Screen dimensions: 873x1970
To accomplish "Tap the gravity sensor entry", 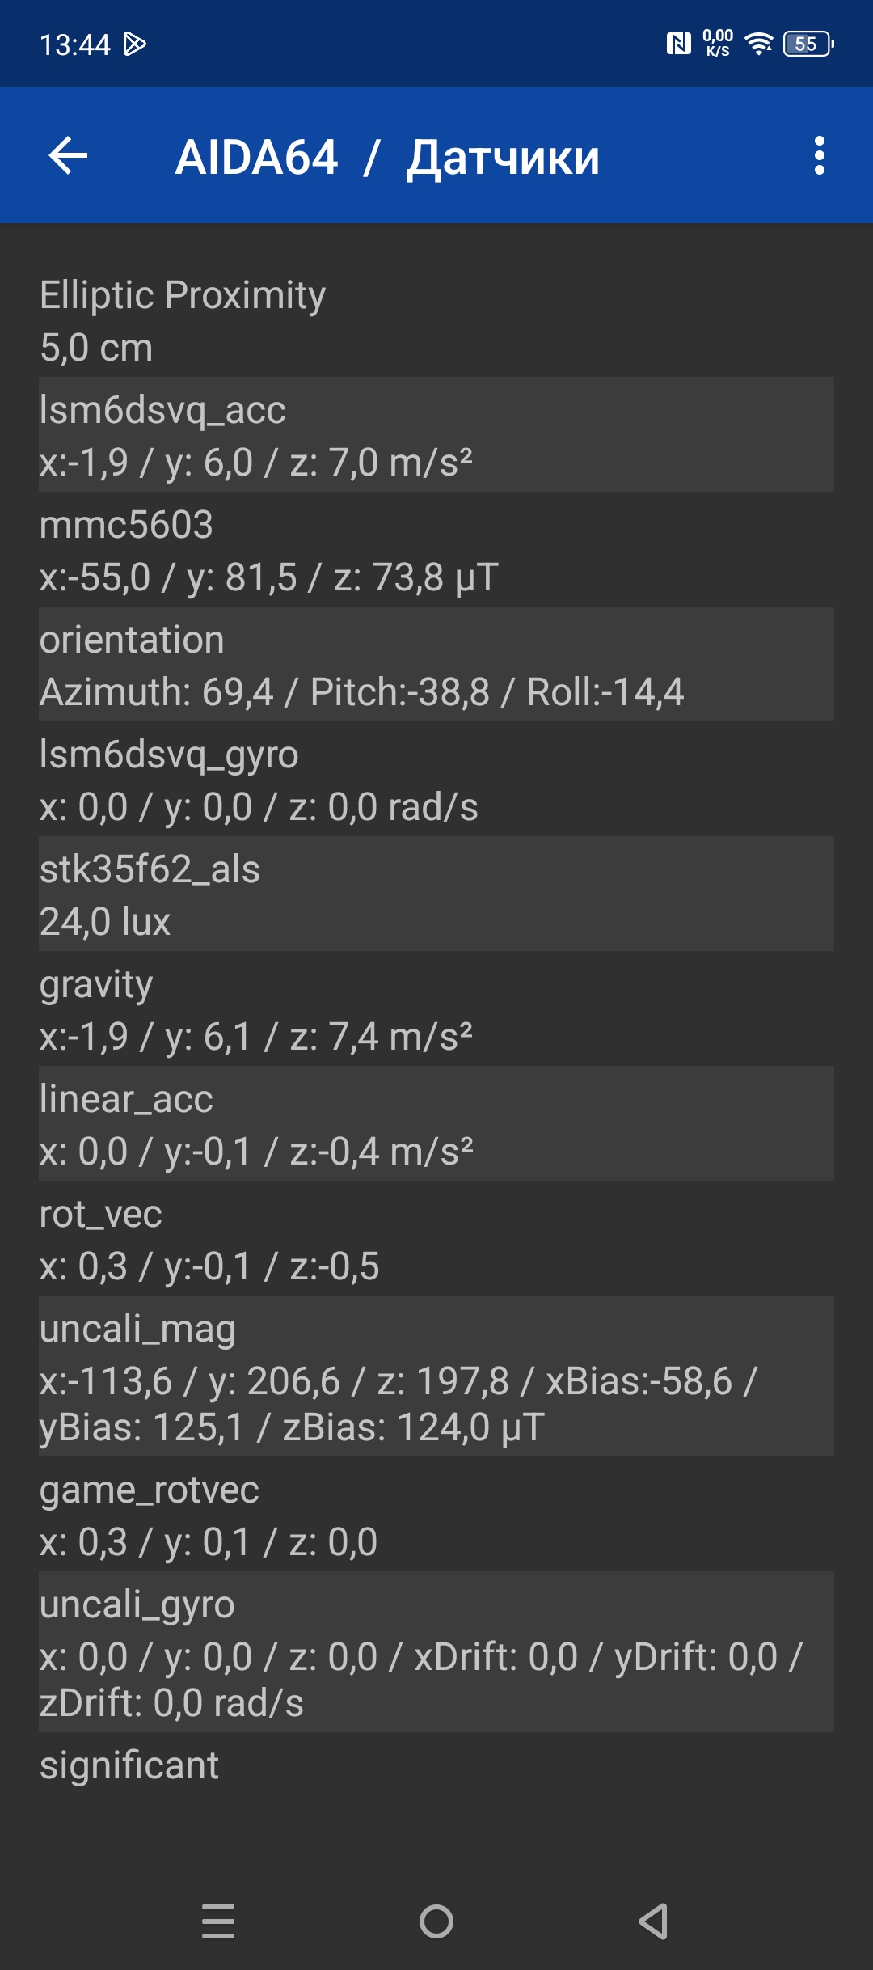I will 436,1009.
